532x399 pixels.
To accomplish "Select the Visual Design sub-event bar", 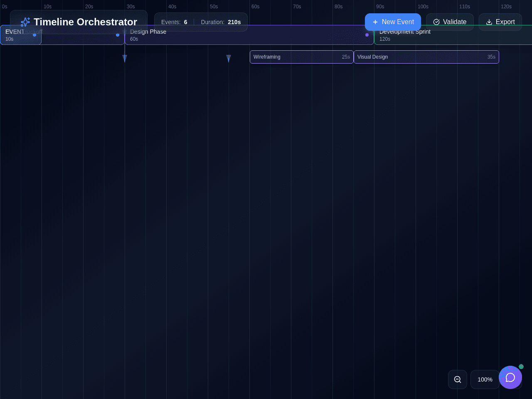I will (426, 57).
